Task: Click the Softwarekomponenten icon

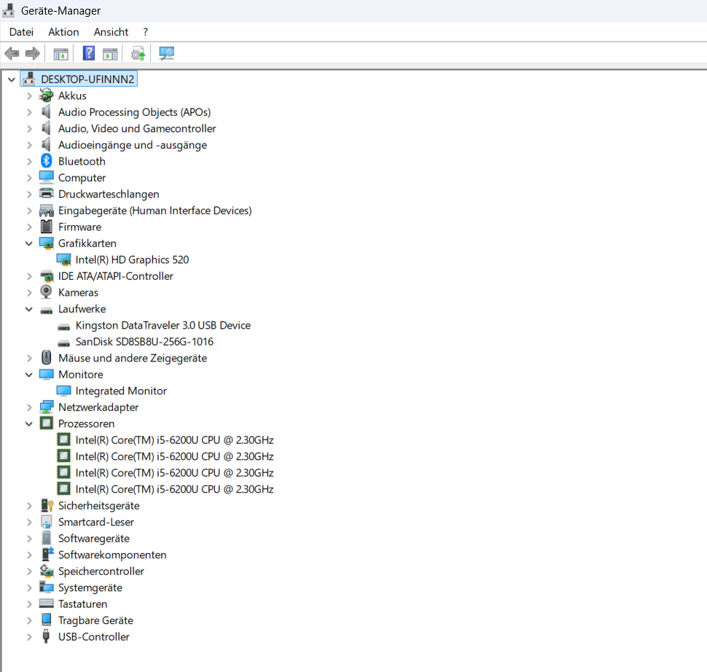Action: point(47,554)
